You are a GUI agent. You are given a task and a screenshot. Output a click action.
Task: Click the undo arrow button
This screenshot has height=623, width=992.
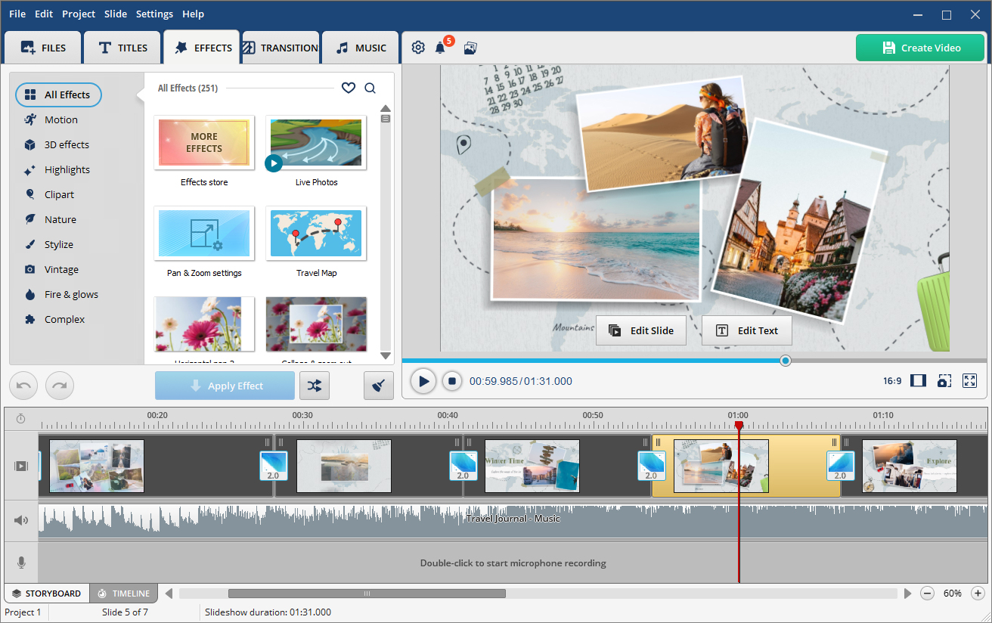(23, 386)
